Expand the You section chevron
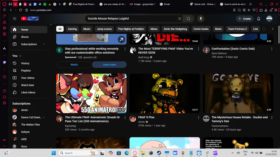 [20, 56]
